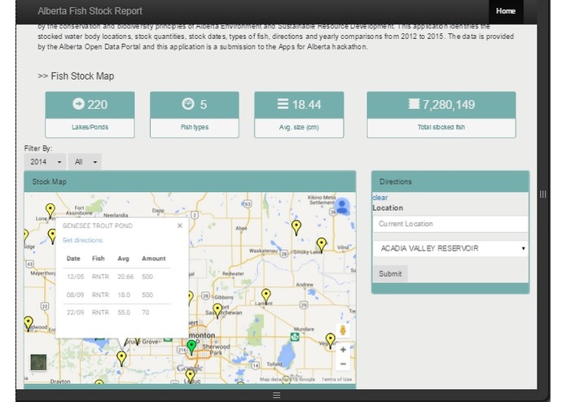Click the gauge icon beside 5 Fish types
Screen dimensions: 566x402
point(188,104)
